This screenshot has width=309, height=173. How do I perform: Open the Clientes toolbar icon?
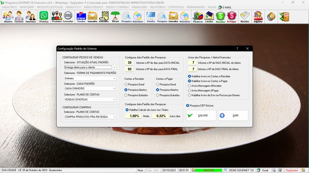click(x=8, y=17)
